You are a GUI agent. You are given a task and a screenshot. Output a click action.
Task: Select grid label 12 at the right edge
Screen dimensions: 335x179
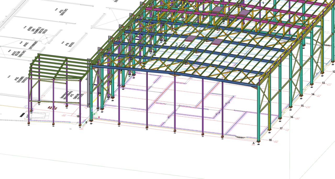click(333, 72)
